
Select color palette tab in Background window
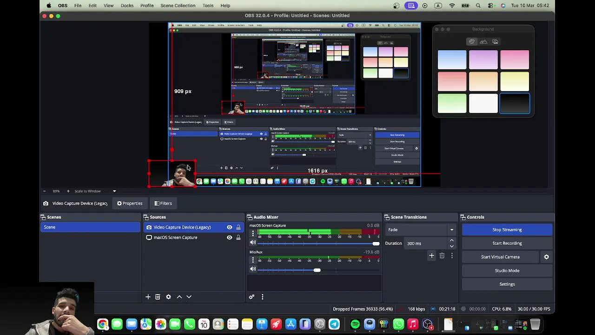point(472,42)
